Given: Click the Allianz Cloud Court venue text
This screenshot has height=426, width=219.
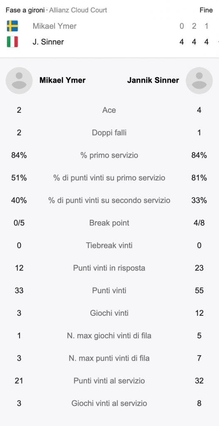Looking at the screenshot, I should (x=78, y=10).
